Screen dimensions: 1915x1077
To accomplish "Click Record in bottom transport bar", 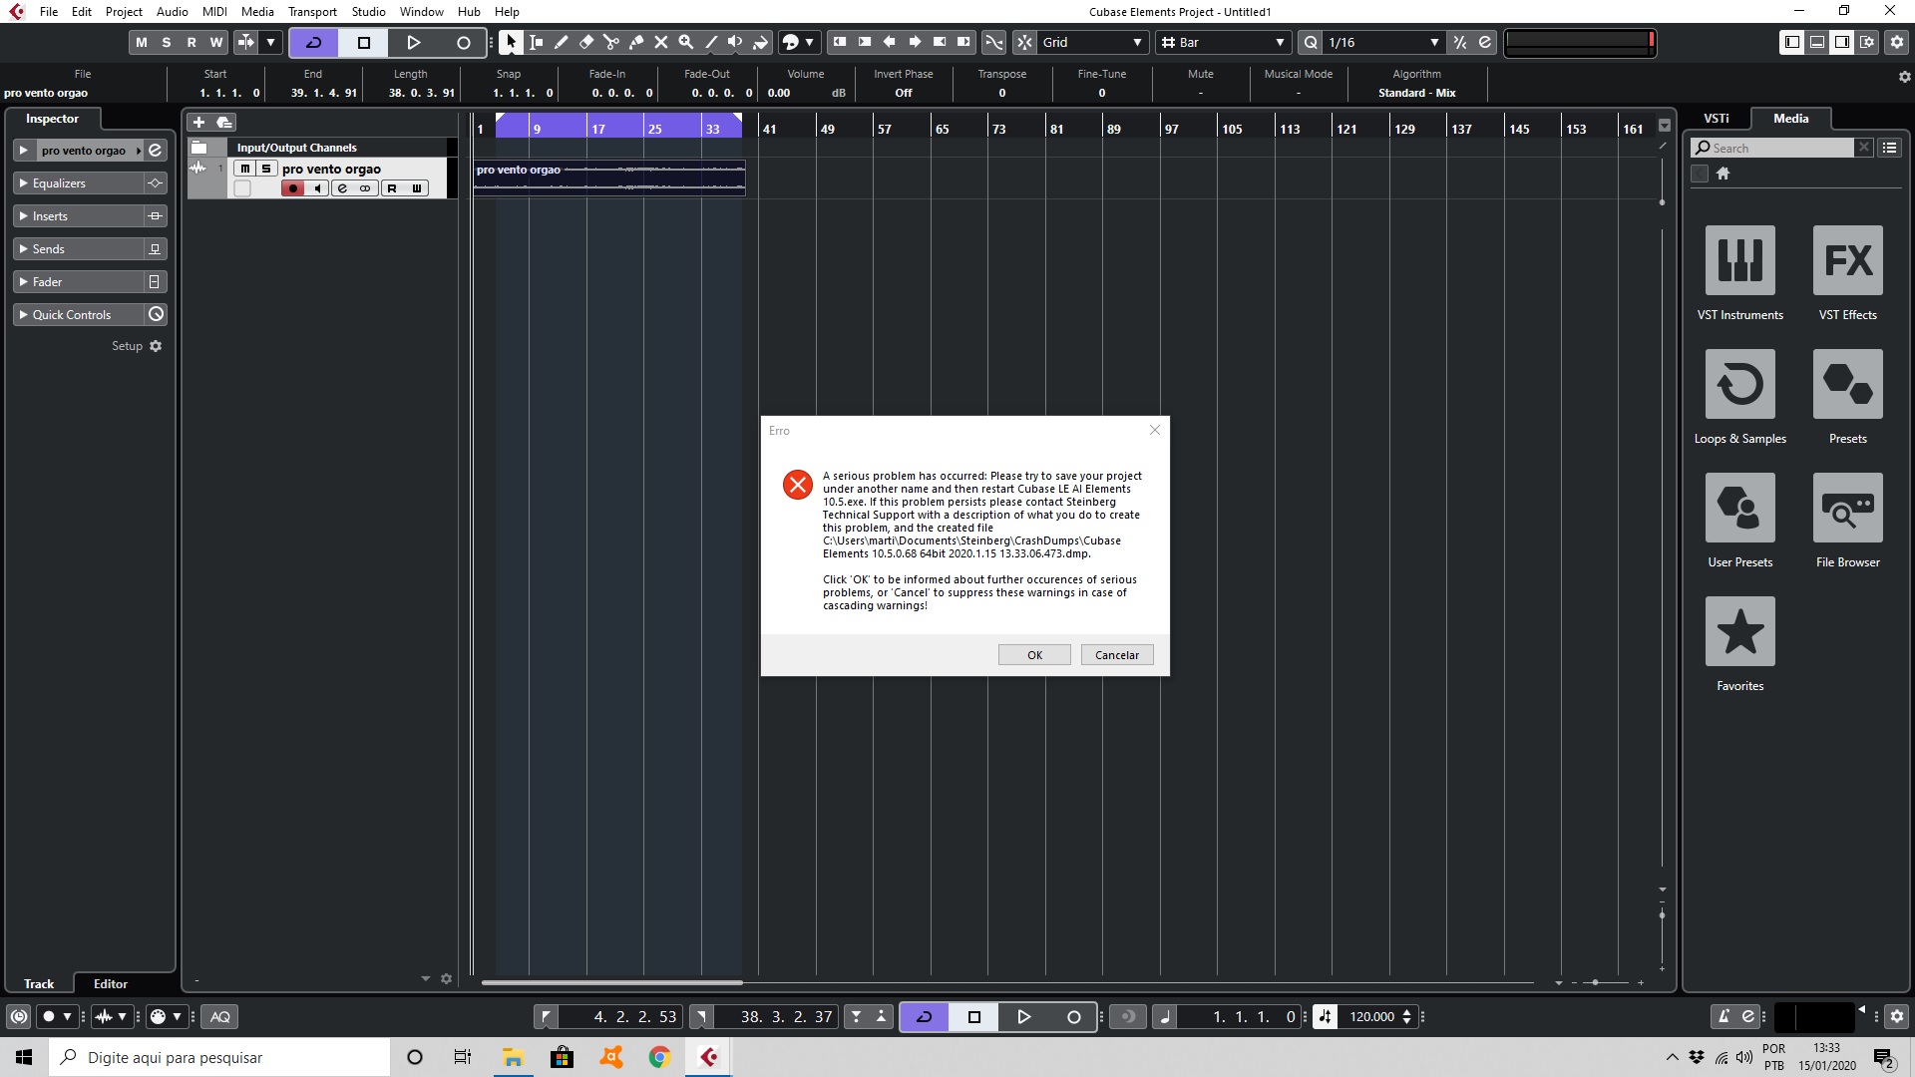I will coord(1073,1016).
